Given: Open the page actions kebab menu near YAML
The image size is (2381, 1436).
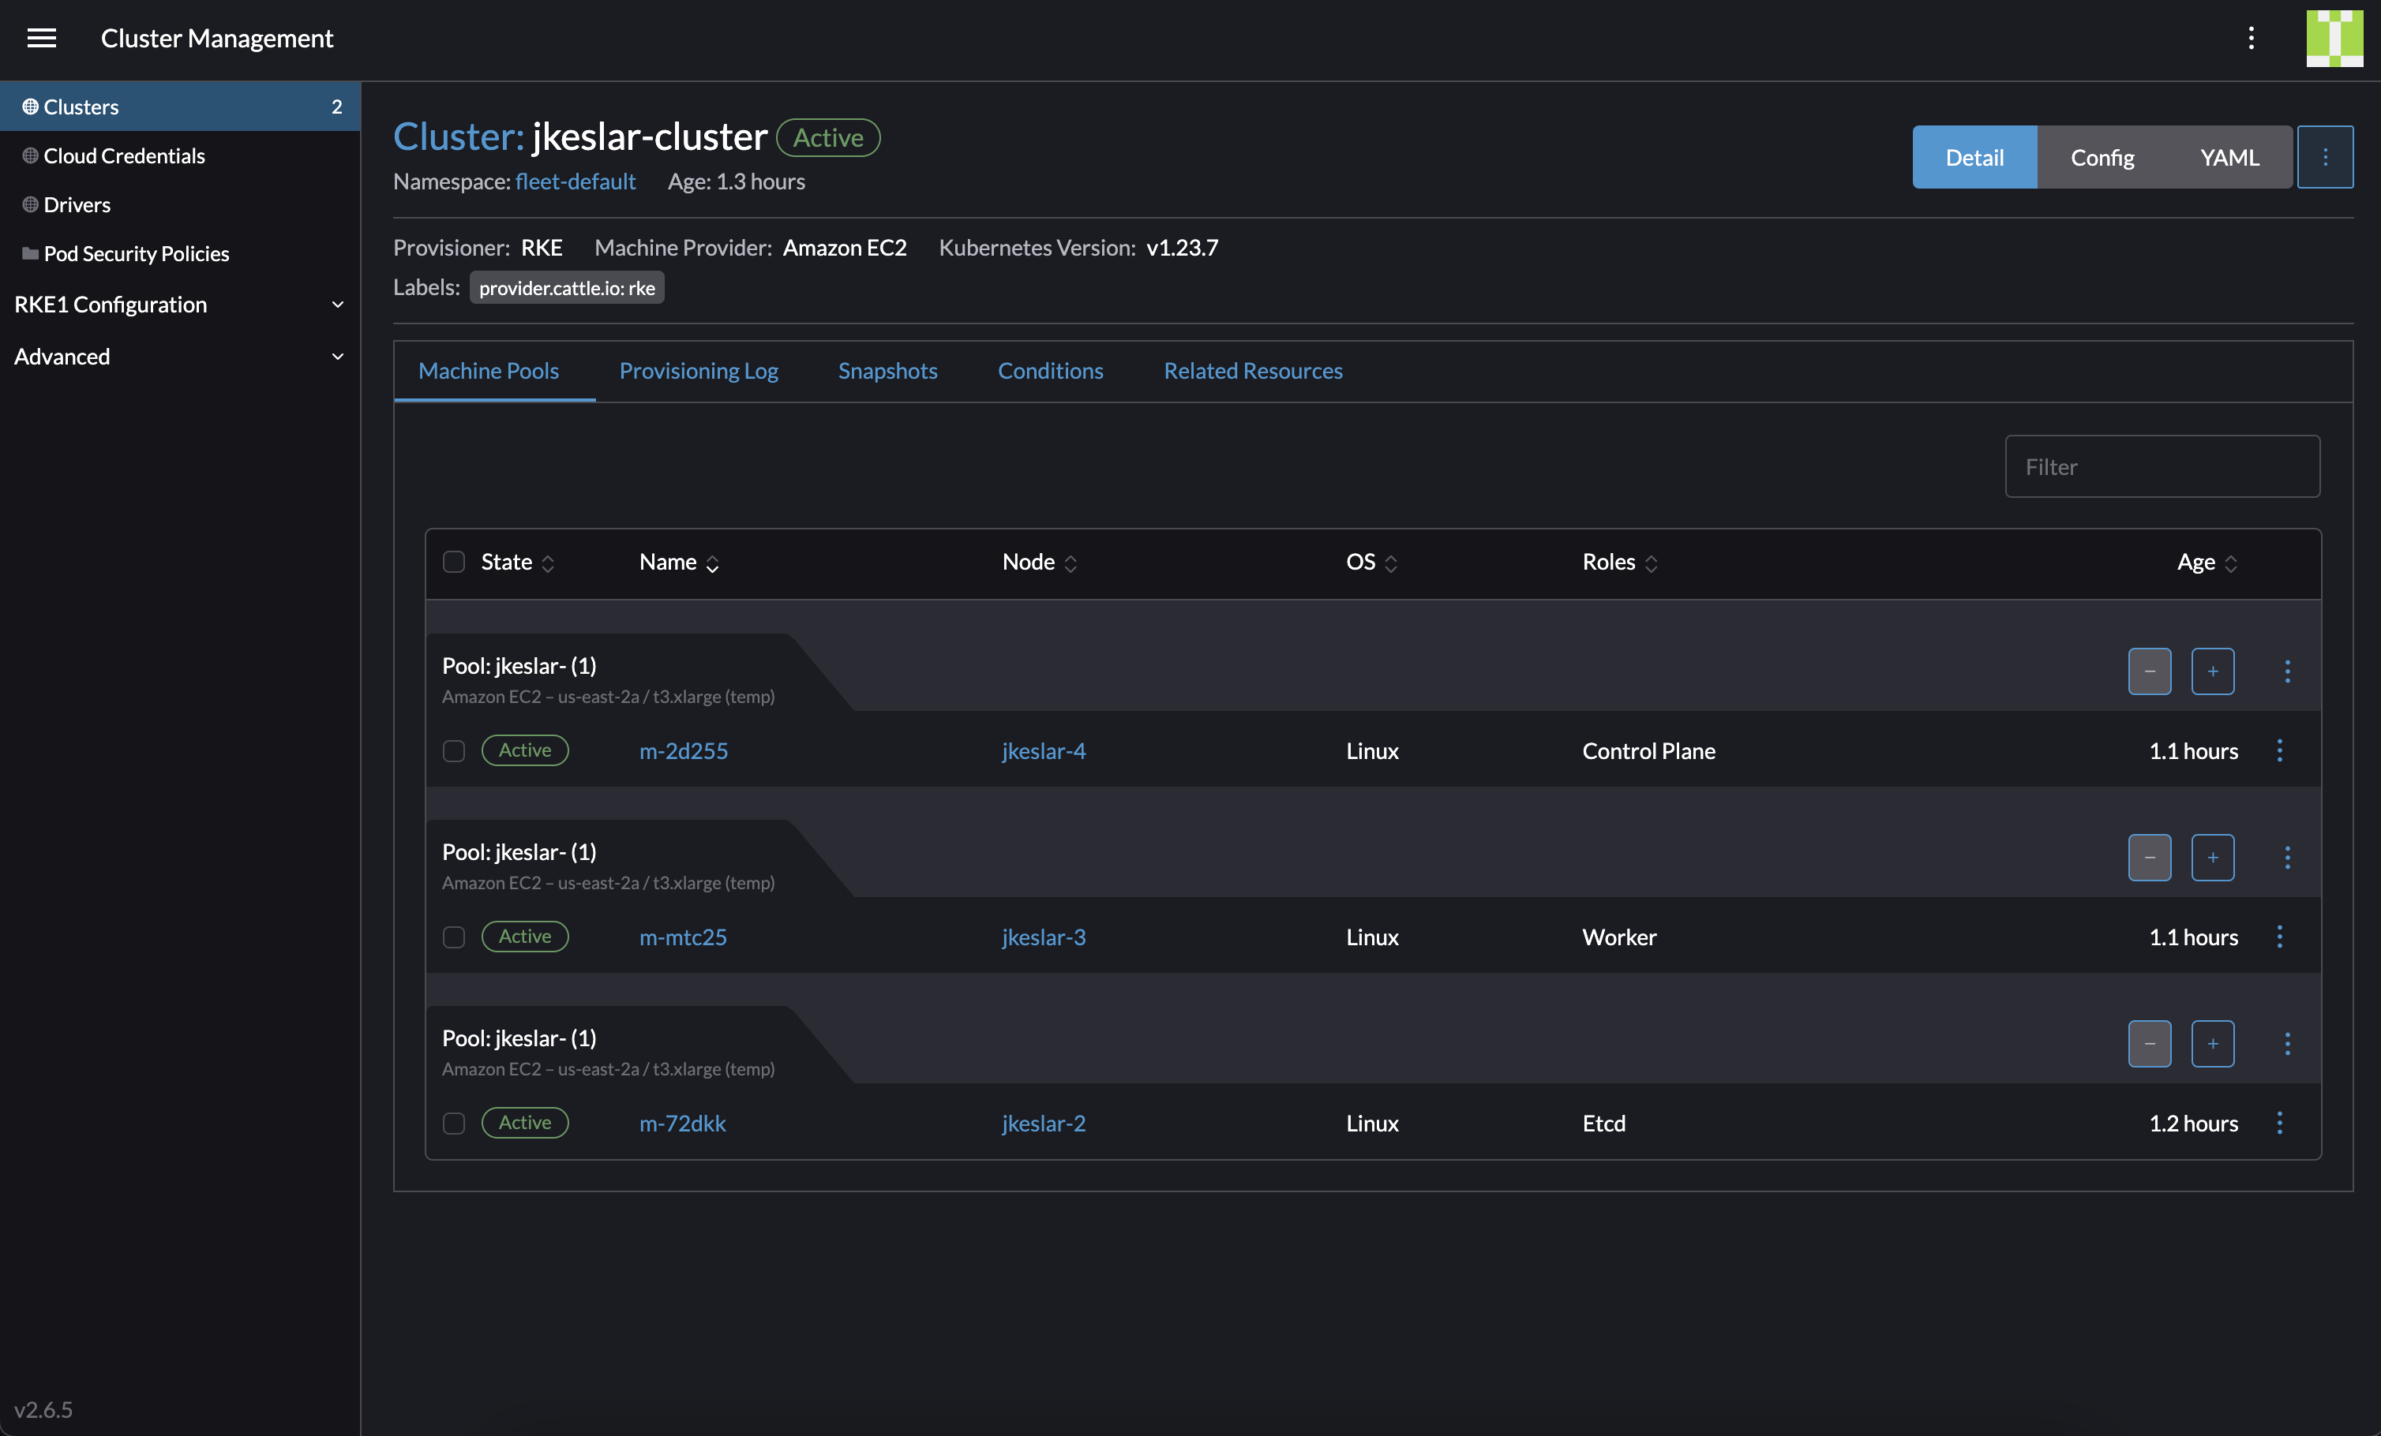Looking at the screenshot, I should point(2326,156).
